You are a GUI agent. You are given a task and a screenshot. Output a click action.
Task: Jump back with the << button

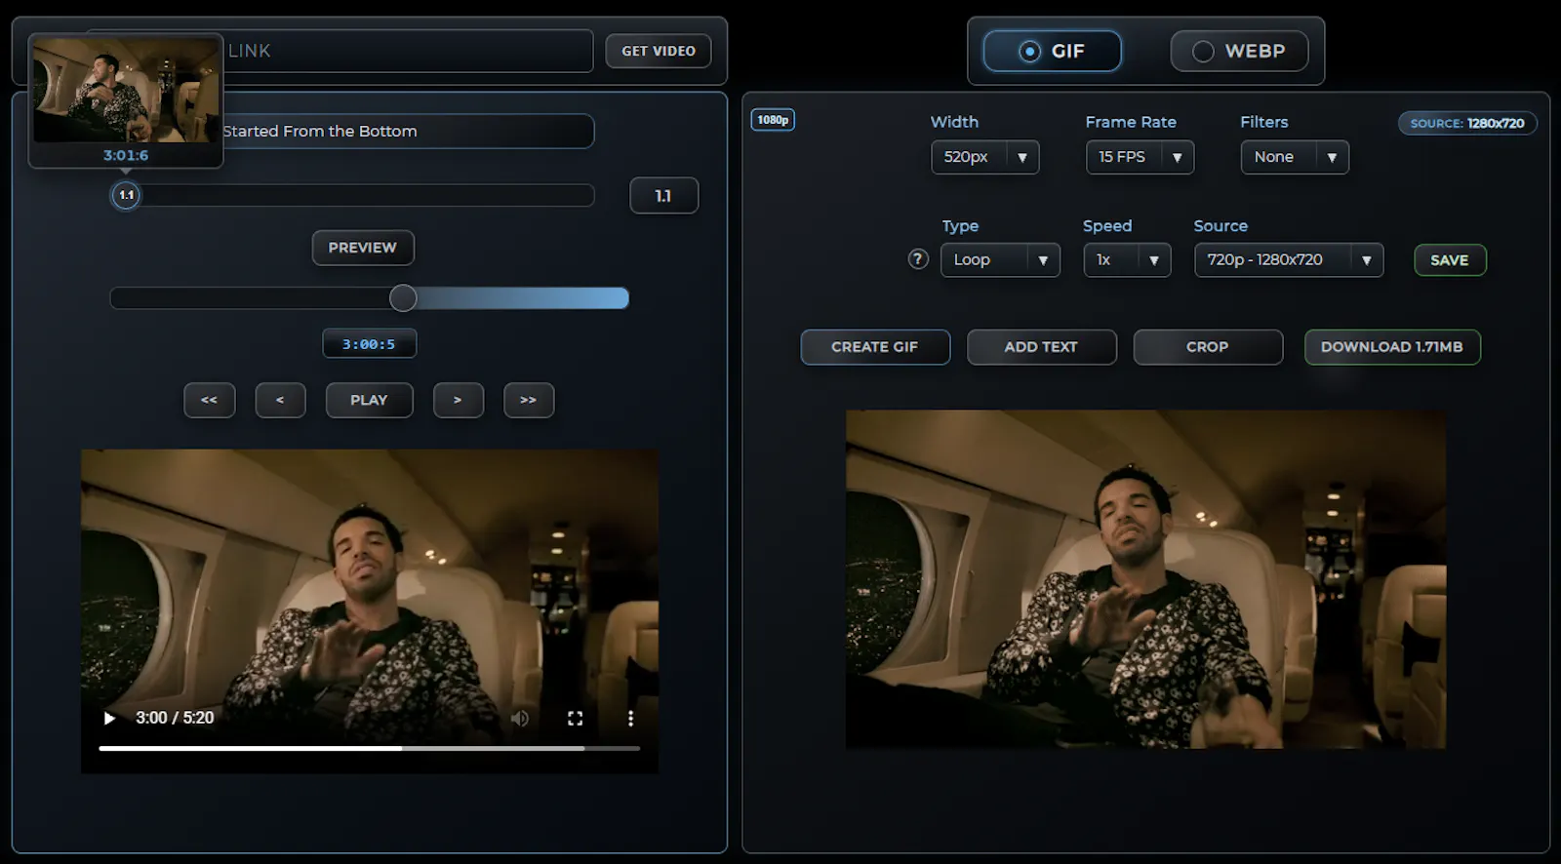(x=209, y=401)
